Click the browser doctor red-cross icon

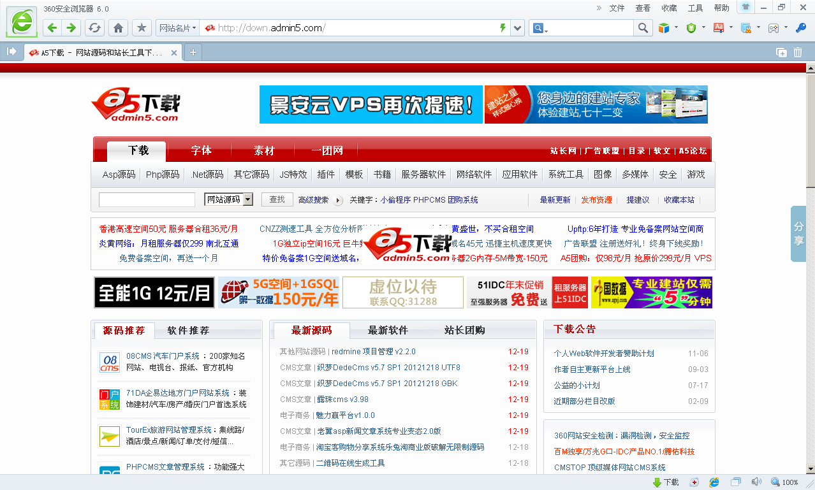point(694,482)
